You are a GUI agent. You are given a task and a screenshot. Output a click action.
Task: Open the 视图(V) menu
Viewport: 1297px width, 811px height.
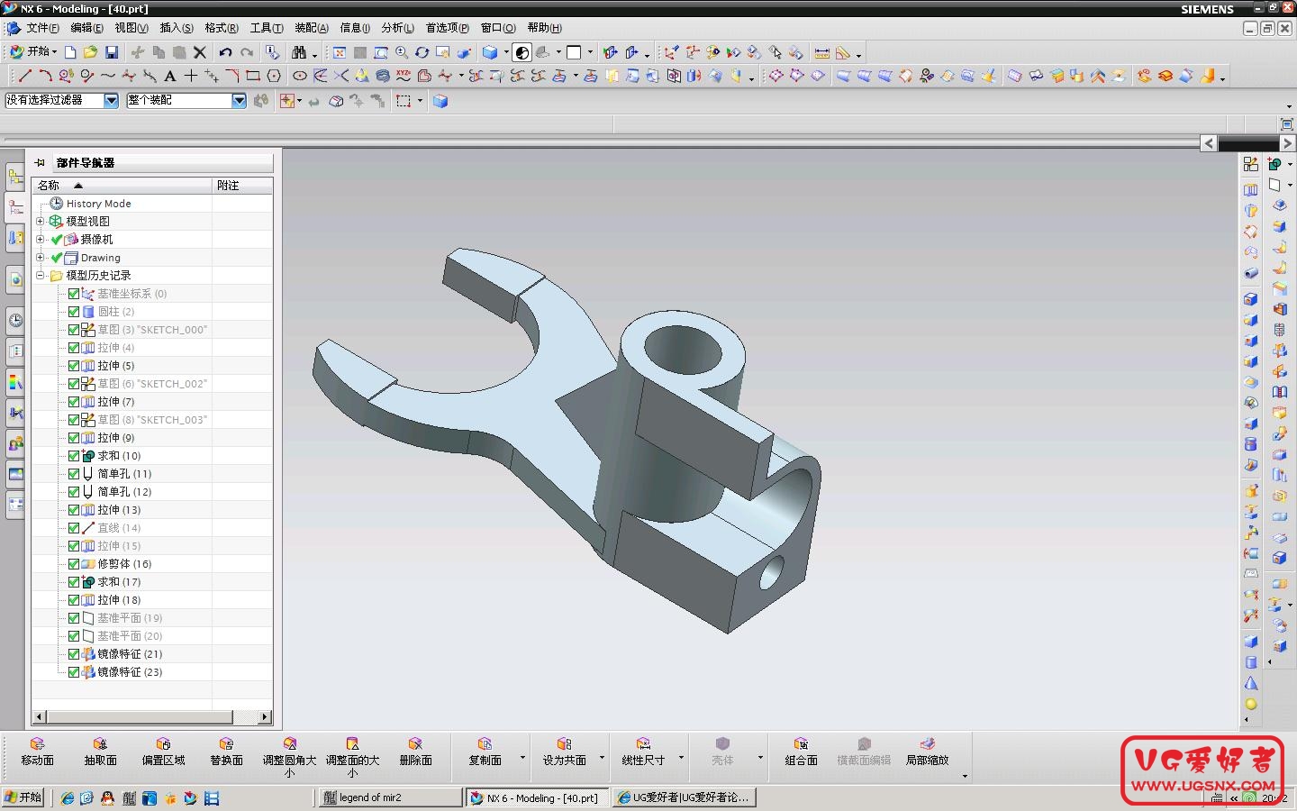132,28
